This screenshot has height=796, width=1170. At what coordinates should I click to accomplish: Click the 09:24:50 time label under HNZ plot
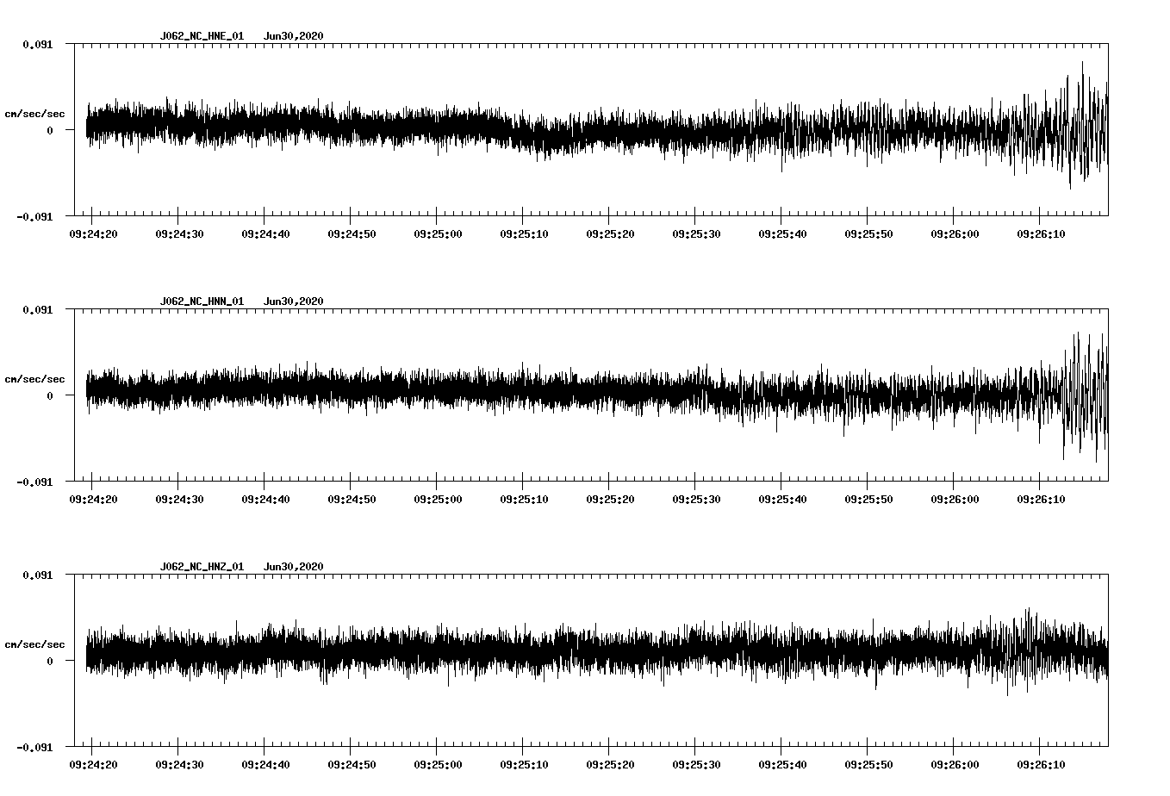pos(352,764)
